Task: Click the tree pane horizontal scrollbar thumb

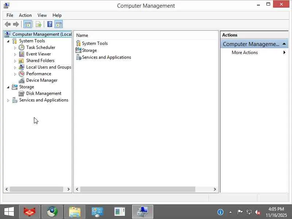Action: point(36,189)
